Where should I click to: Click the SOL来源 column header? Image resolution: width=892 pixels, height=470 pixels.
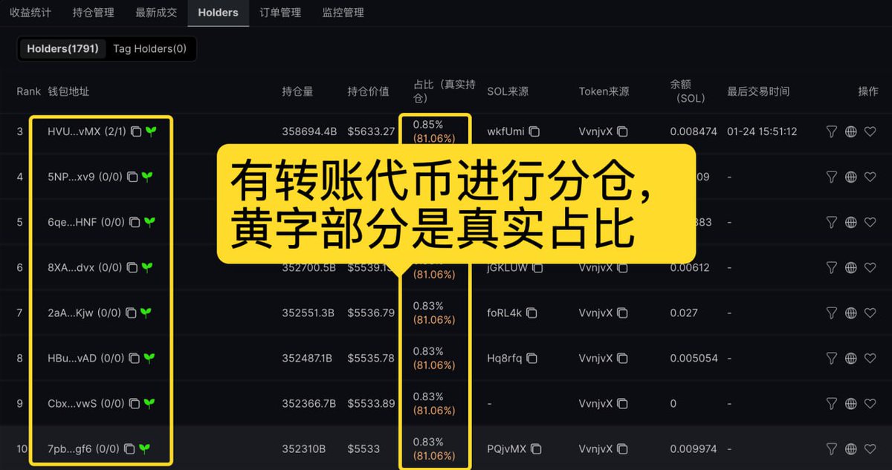(508, 91)
